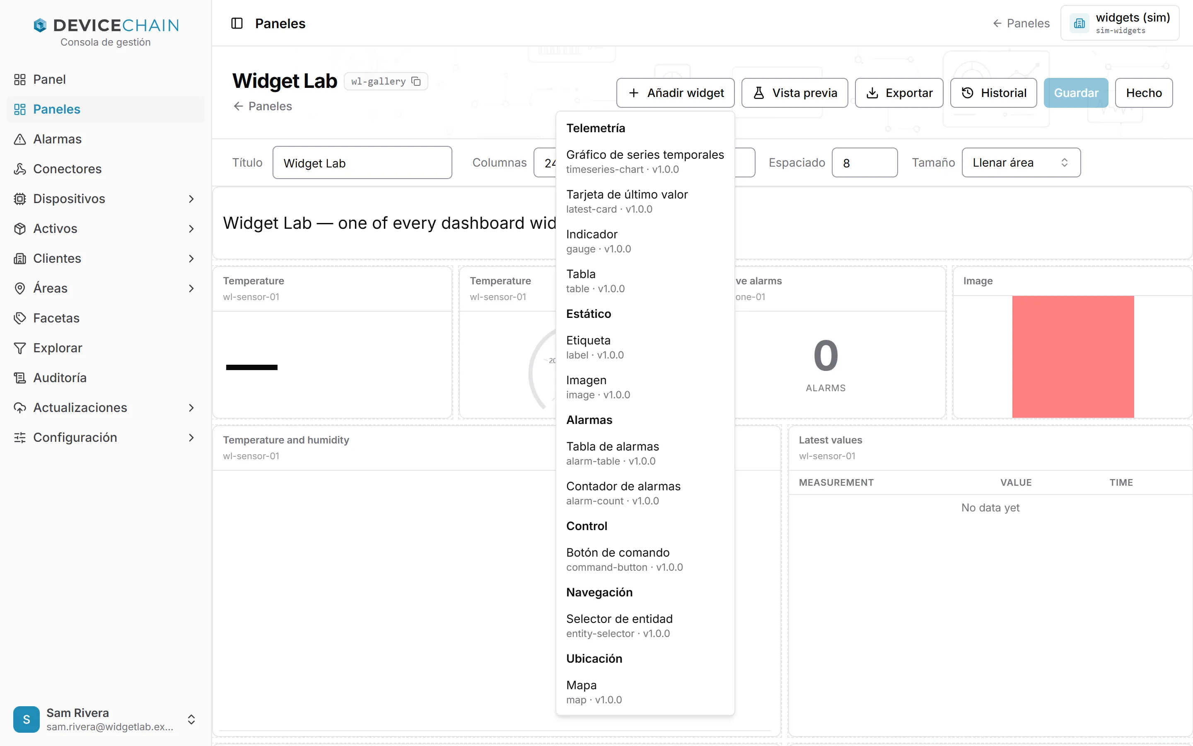The width and height of the screenshot is (1193, 746).
Task: Open the Tamaño Llenar área dropdown
Action: [1021, 162]
